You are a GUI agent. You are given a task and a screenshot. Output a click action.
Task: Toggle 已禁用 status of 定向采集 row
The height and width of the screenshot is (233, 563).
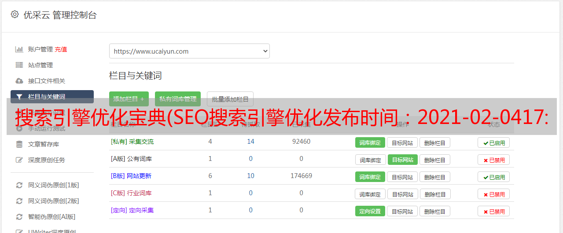coord(494,211)
